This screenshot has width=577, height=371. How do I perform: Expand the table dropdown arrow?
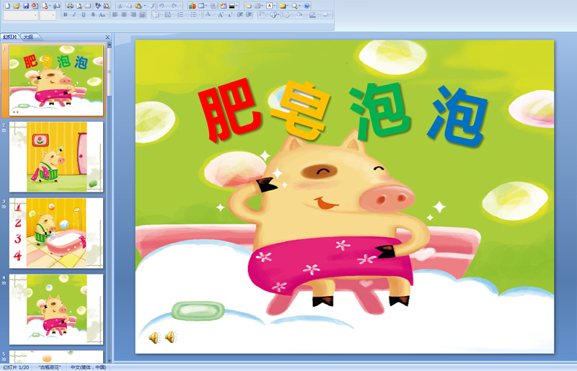click(x=206, y=6)
